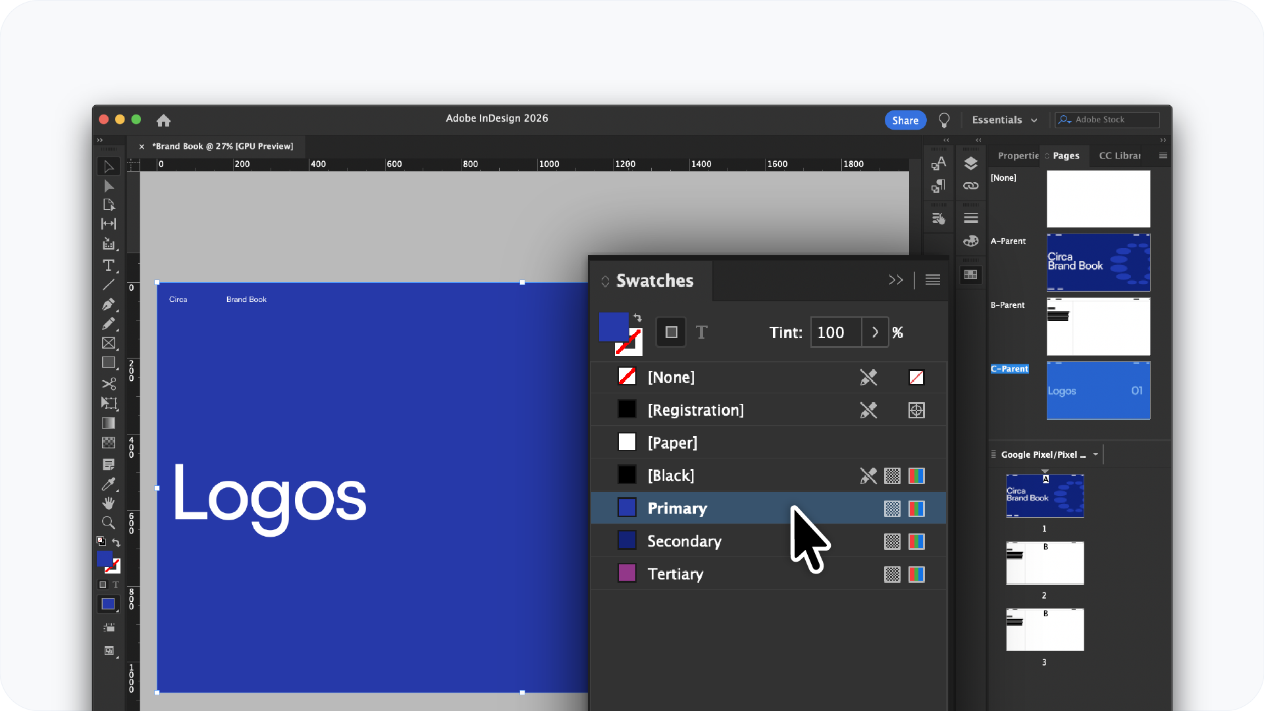The height and width of the screenshot is (711, 1264).
Task: Swap fill and stroke in toolbar
Action: [116, 543]
